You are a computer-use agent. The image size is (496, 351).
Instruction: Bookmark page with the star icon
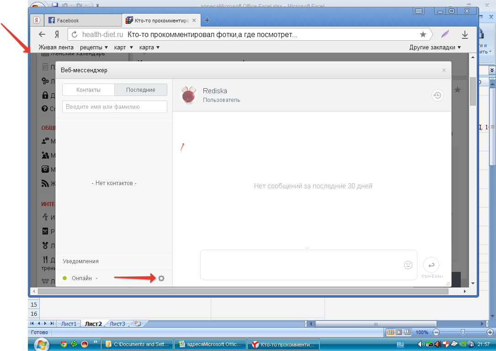click(423, 35)
